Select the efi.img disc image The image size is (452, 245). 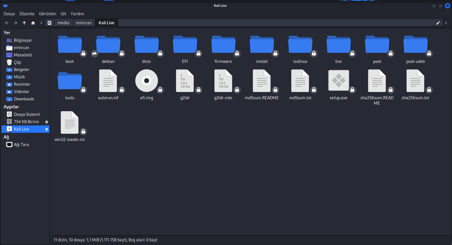click(147, 81)
